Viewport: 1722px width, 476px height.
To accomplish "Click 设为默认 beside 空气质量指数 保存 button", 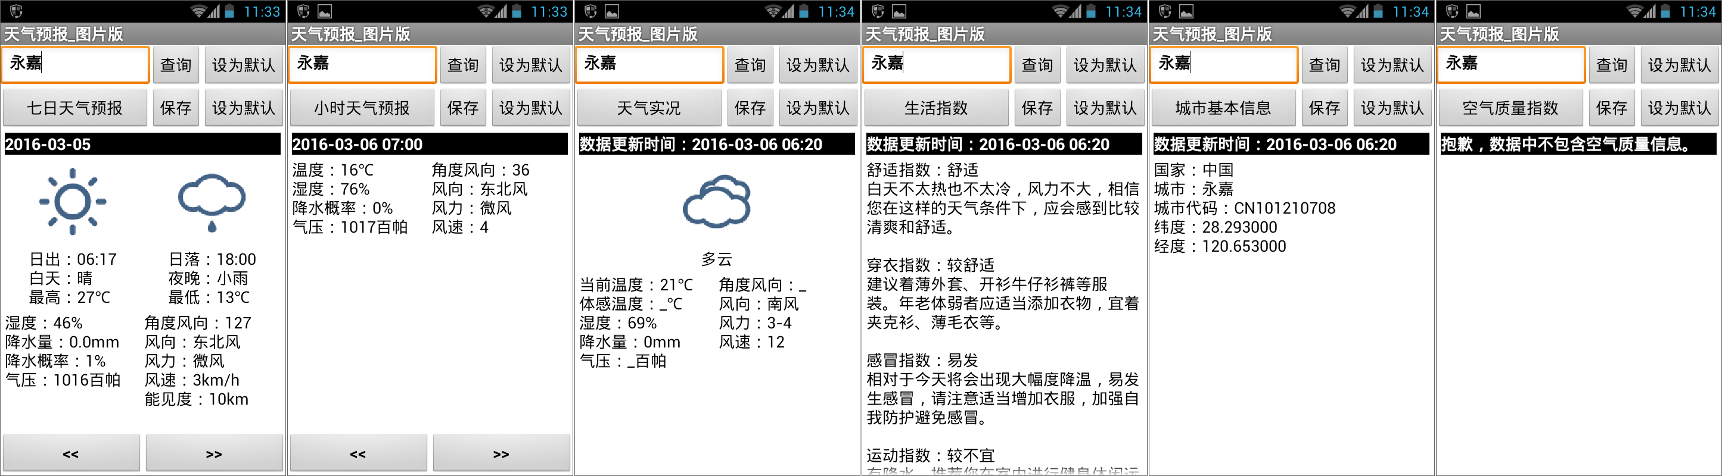I will click(1680, 108).
